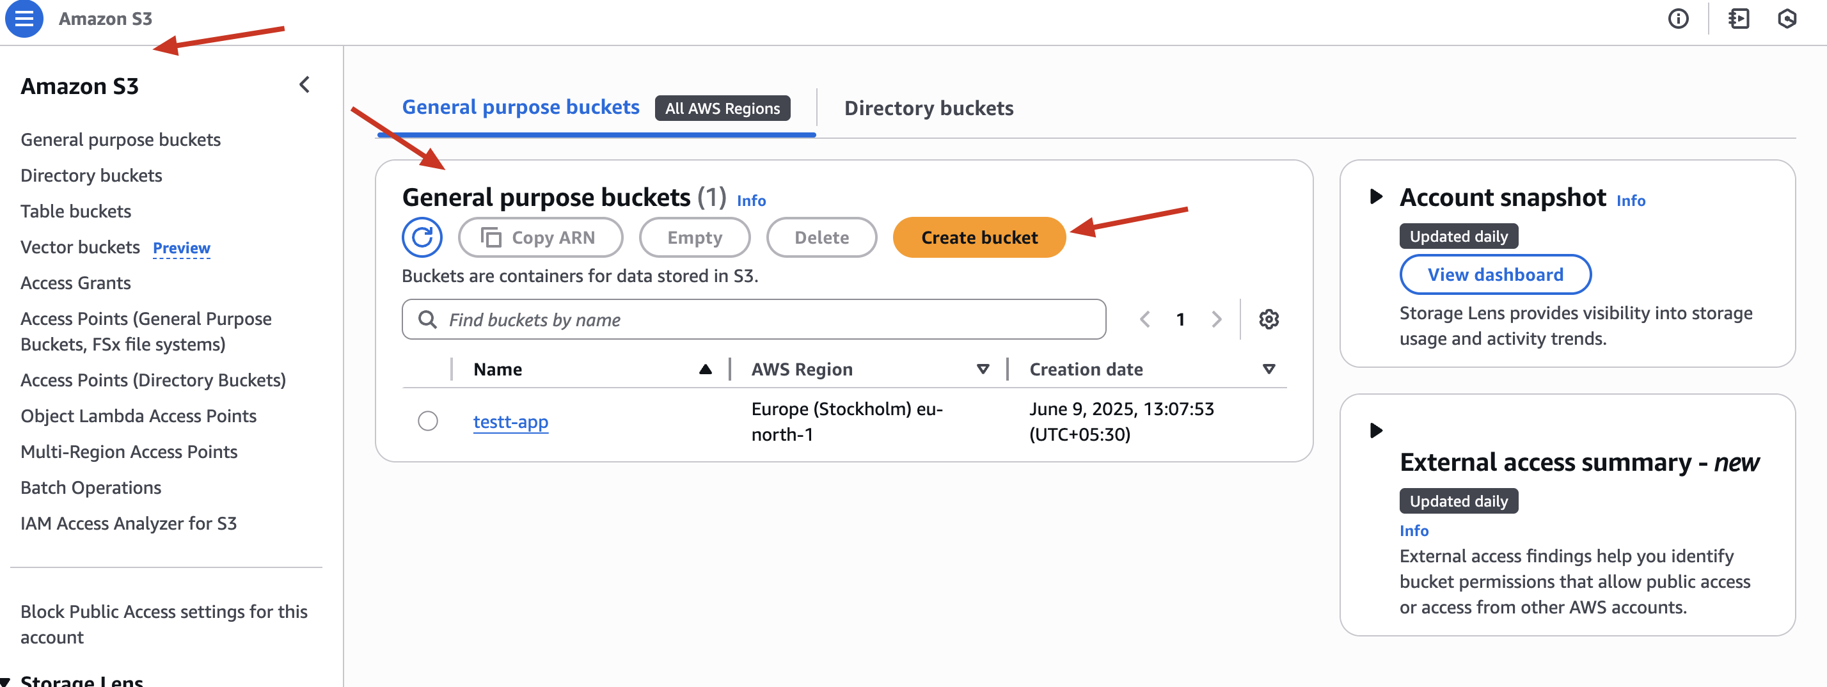Image resolution: width=1827 pixels, height=687 pixels.
Task: Click the Empty button
Action: coord(694,237)
